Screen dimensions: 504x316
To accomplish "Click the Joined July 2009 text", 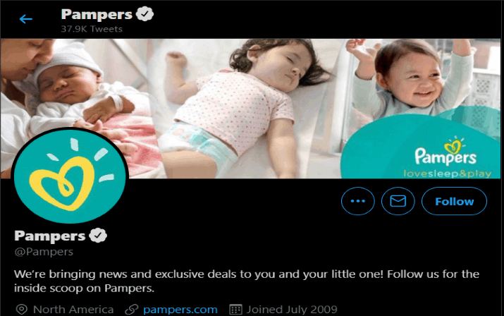I will [292, 310].
